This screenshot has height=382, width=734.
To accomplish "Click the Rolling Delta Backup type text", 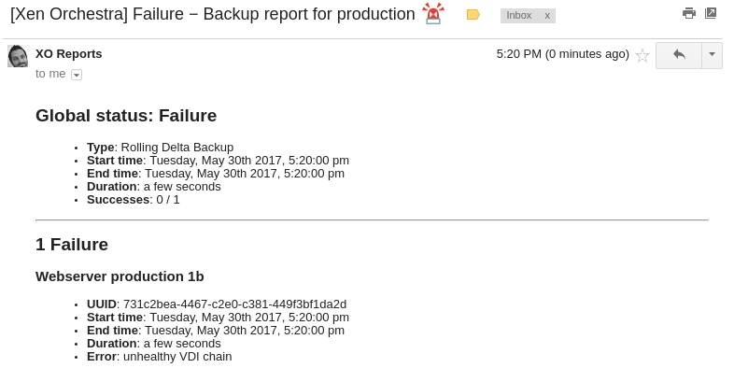I will point(177,148).
